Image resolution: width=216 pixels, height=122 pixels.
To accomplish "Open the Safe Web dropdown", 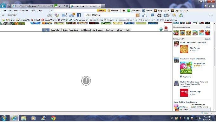I will coord(134,10).
